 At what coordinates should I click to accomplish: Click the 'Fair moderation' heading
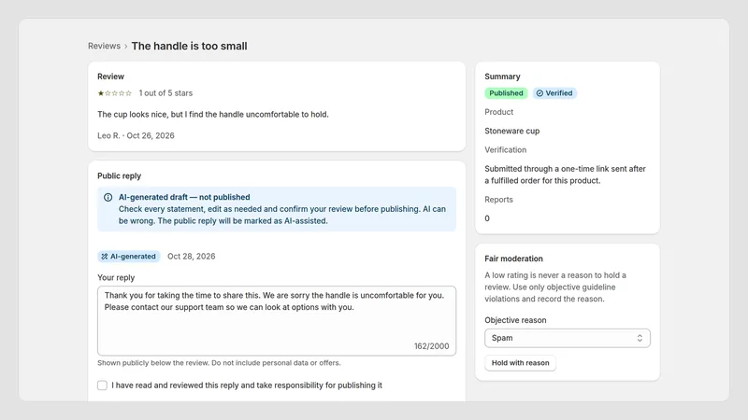click(513, 259)
